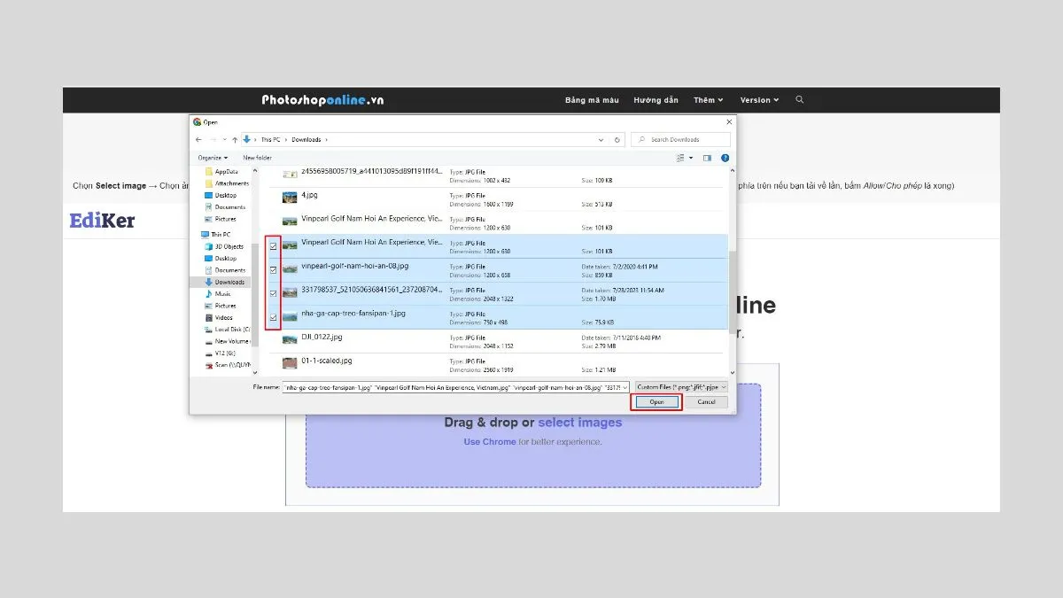Go back with the Back arrow
Image resolution: width=1063 pixels, height=598 pixels.
[x=198, y=140]
